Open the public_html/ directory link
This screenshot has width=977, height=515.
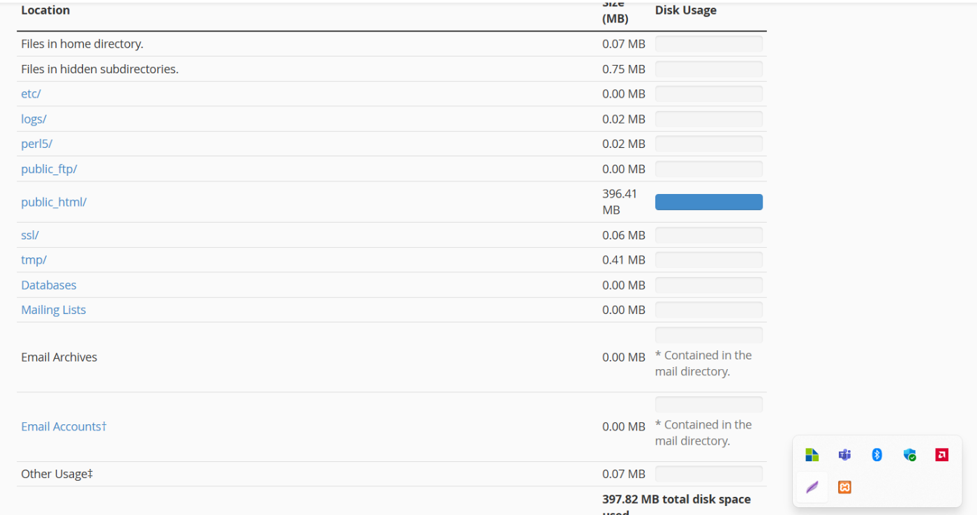click(x=54, y=202)
